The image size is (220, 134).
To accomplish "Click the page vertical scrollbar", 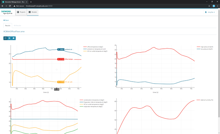I will [x=219, y=63].
